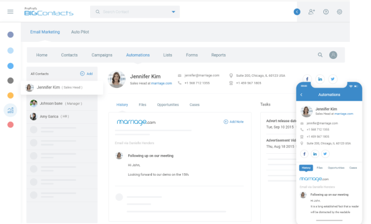Click the purple sidebar circle
Viewport: 371px width, 224px height.
pos(11,35)
